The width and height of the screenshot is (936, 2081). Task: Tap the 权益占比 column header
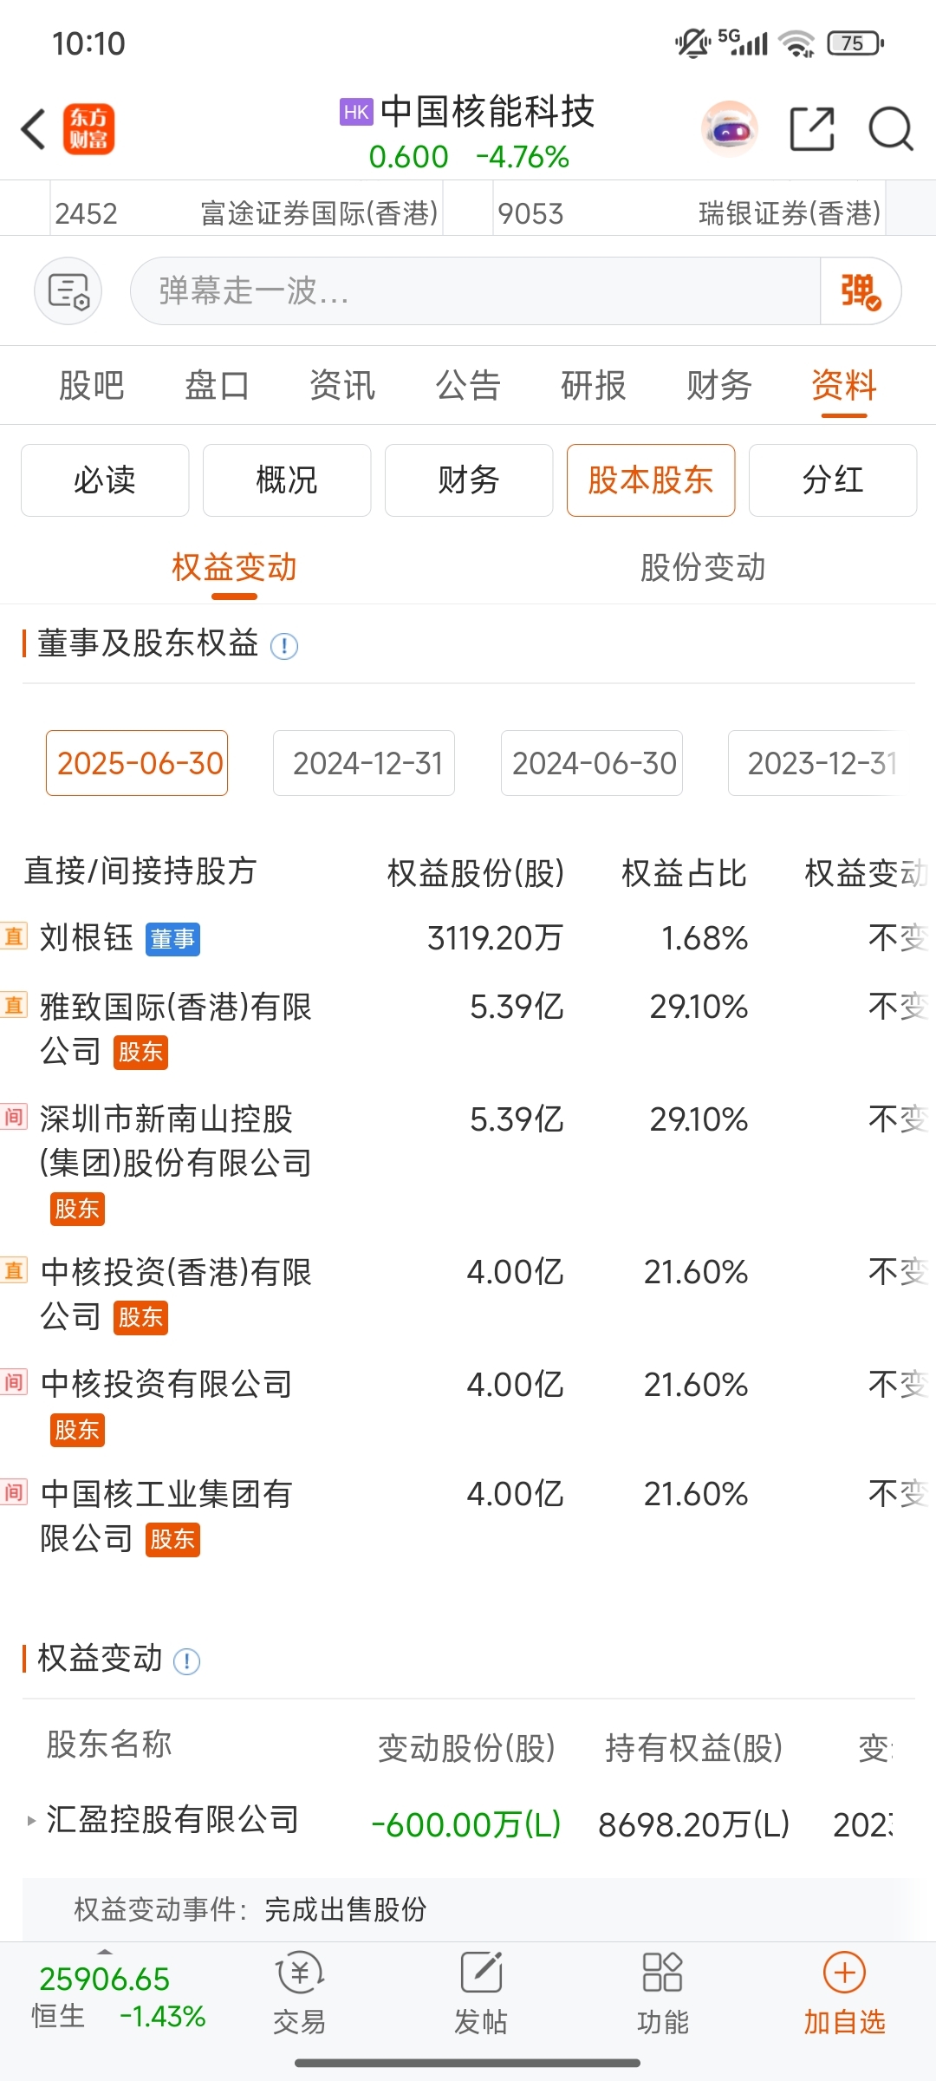[x=685, y=873]
